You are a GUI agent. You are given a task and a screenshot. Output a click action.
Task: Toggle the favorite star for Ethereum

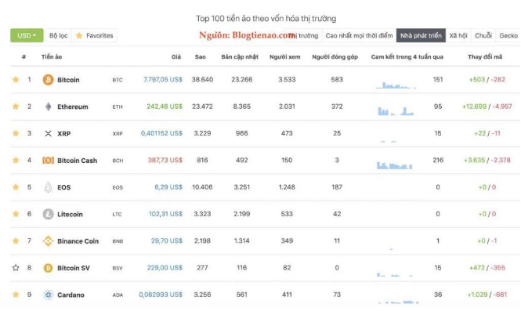coord(16,107)
